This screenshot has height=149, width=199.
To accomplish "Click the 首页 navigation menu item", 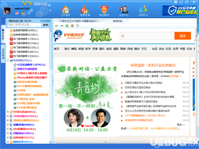I will coord(57,49).
